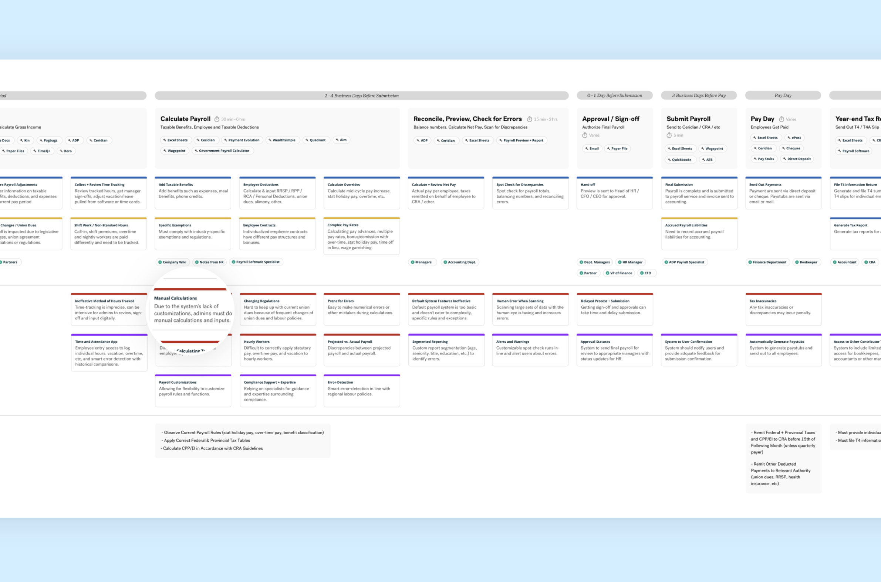881x582 pixels.
Task: Click the wrench icon on WealthSimple tag
Action: coord(270,140)
